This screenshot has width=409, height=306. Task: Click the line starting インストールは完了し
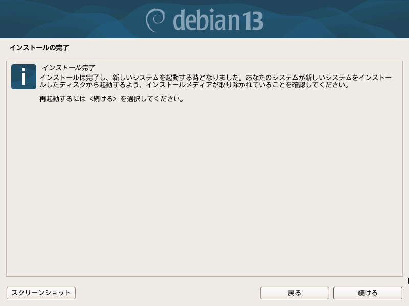(215, 78)
